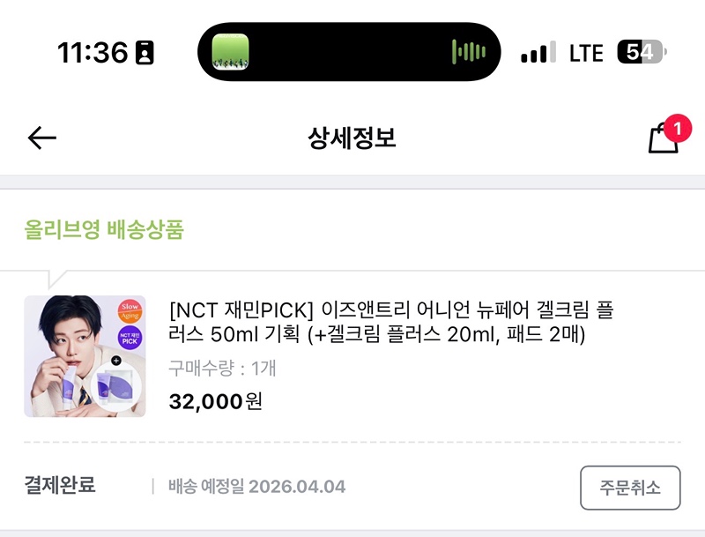Tap the 배송 예정일 2026.04.04 text
705x537 pixels.
pos(256,487)
